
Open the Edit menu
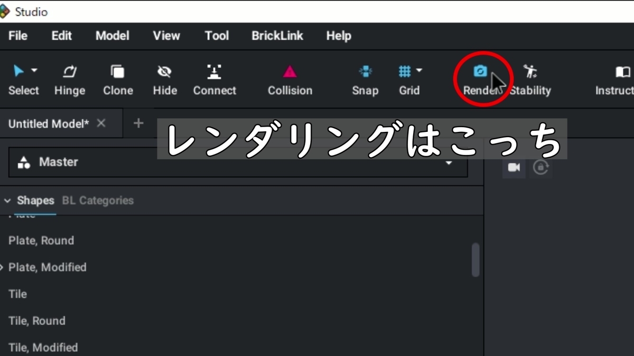point(61,36)
